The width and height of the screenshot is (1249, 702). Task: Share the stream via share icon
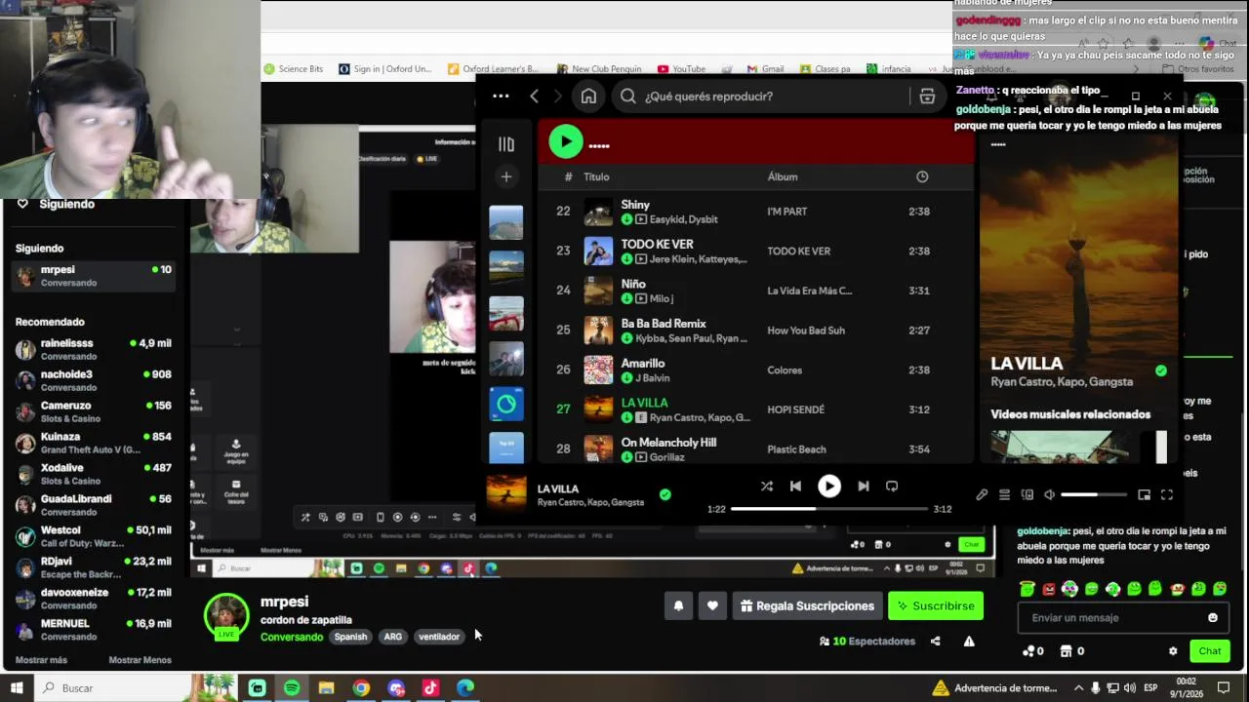click(x=935, y=641)
